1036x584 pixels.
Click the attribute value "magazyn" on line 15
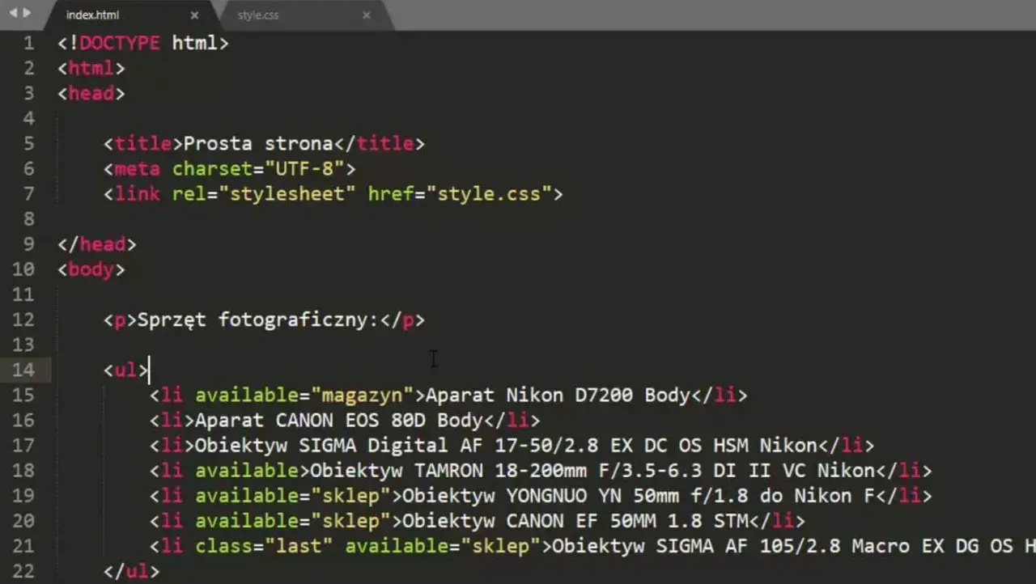(363, 396)
